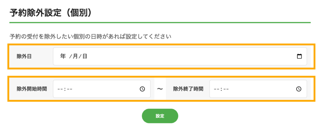Screen dimensions: 323x129
Task: Click the description text about 予約の受付
Action: tap(90, 37)
